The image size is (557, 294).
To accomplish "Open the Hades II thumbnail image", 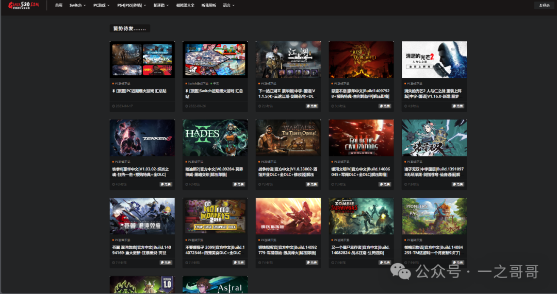I will tap(215, 138).
